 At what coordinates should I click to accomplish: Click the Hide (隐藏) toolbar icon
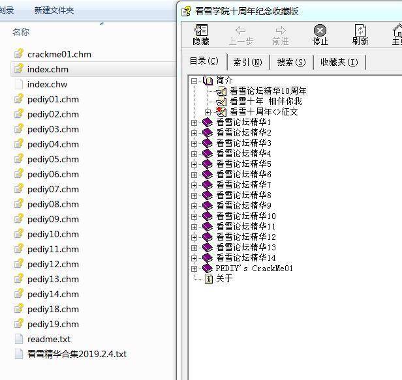coord(201,30)
